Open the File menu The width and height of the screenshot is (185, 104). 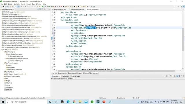(x=2, y=4)
